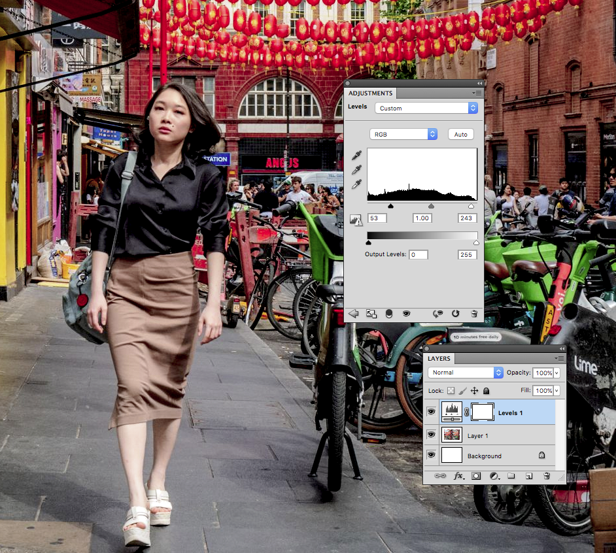
Task: Hide the Levels 1 layer
Action: coord(431,412)
